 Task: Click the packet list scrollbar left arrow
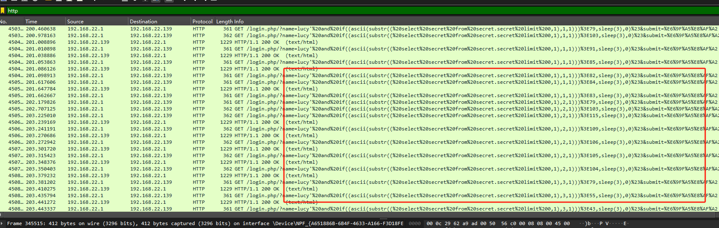[x=2, y=215]
